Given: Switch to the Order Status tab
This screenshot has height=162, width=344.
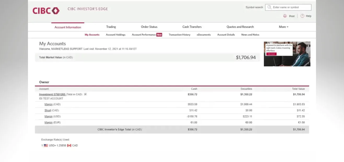Looking at the screenshot, I should tap(149, 27).
